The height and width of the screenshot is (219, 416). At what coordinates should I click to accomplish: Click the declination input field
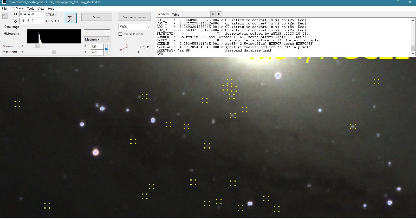(32, 21)
